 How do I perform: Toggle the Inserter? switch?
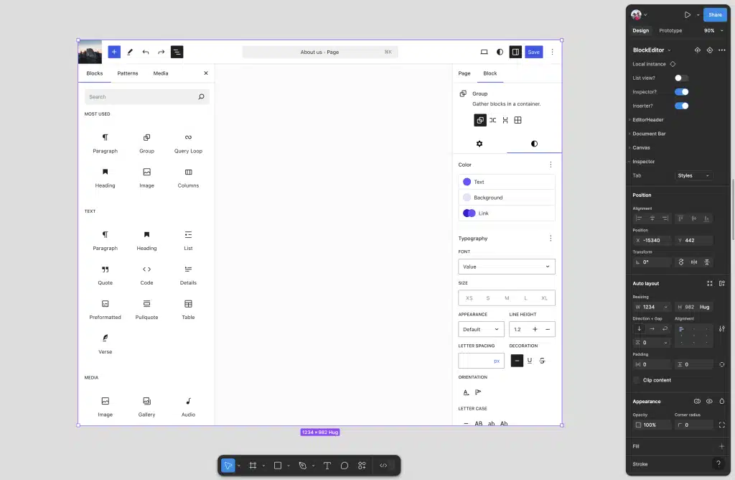[x=682, y=106]
